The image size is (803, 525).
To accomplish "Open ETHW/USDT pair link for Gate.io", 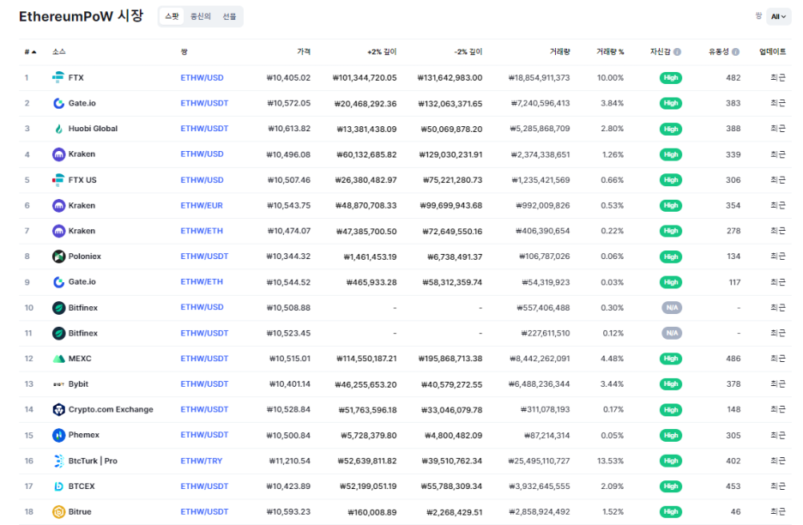I will [204, 103].
